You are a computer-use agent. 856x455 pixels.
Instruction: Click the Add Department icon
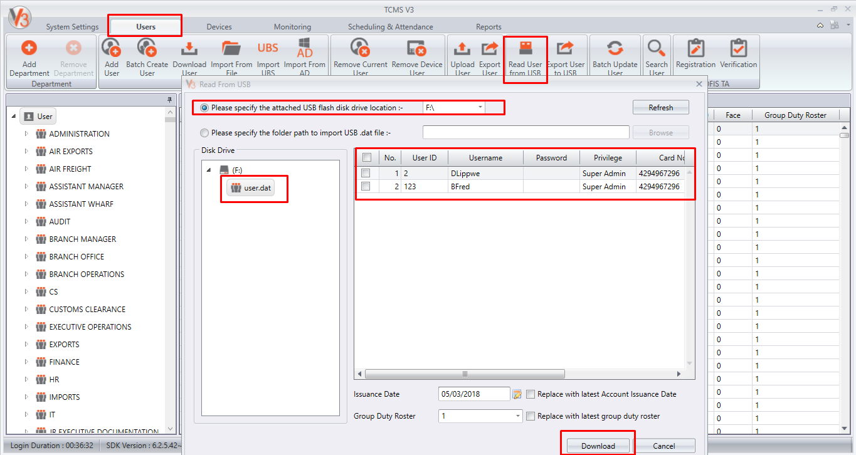click(29, 48)
